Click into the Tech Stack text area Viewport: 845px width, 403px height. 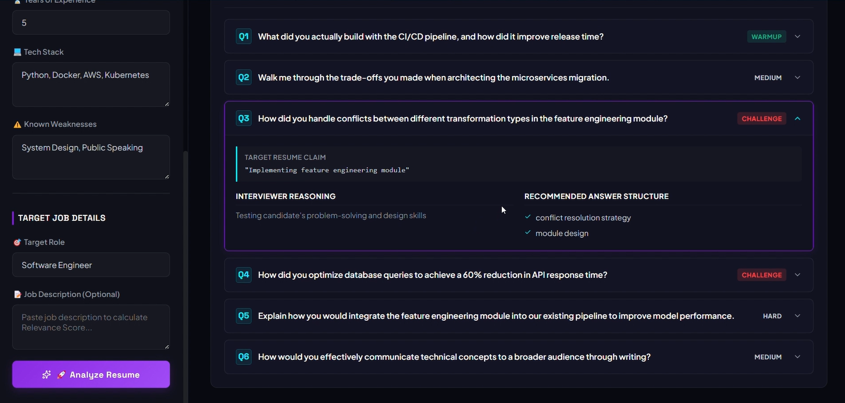[91, 84]
